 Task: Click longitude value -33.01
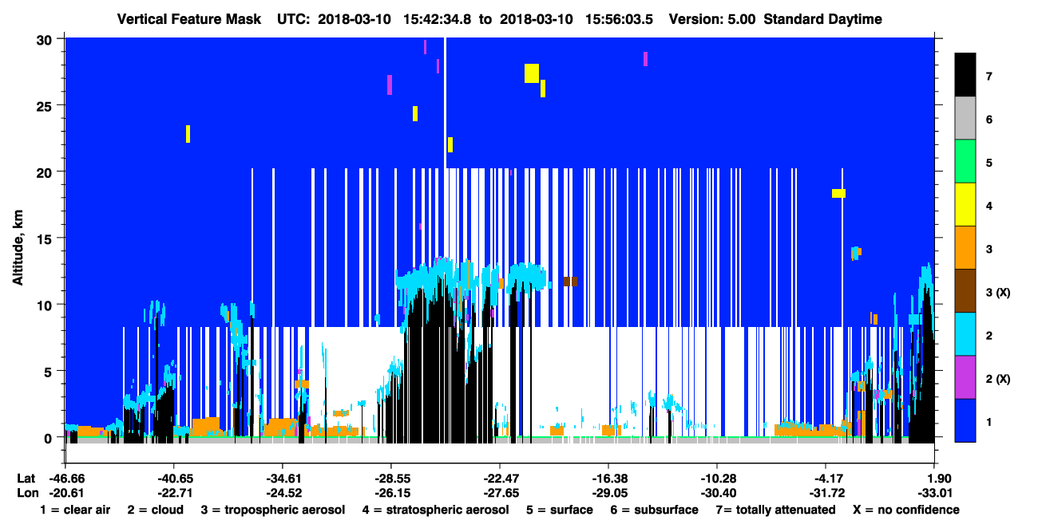(x=934, y=493)
